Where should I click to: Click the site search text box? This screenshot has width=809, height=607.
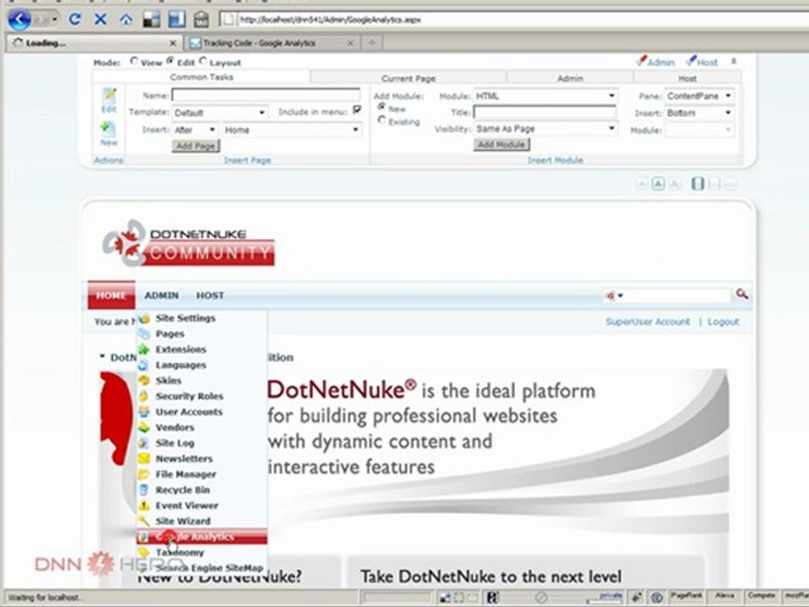click(678, 296)
